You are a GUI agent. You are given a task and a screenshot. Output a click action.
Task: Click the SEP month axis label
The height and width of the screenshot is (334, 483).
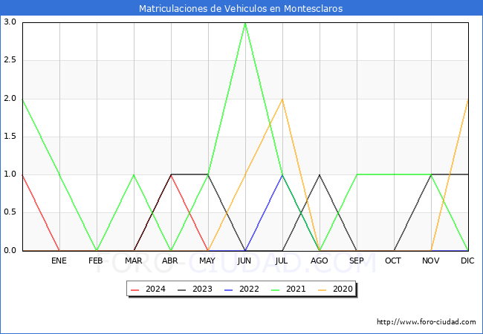tap(357, 261)
